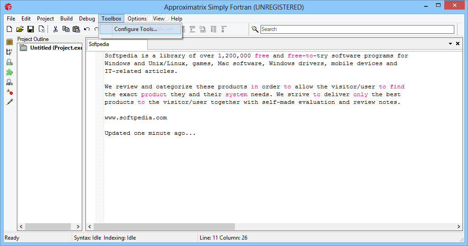Close the current file using the toolbar icon
This screenshot has height=246, width=468.
[x=42, y=29]
